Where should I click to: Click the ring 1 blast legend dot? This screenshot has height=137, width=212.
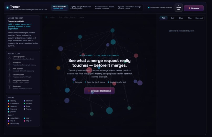(24, 118)
